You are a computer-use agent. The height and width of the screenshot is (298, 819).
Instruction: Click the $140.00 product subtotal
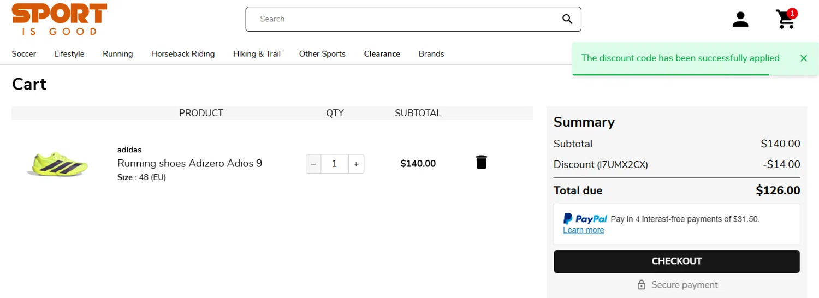418,164
